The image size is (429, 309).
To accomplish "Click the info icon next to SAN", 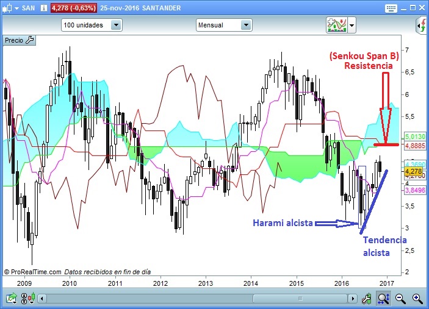I will click(43, 8).
